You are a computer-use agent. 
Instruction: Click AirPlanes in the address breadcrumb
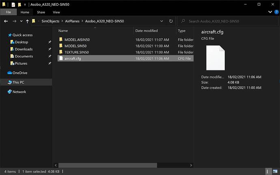72,21
